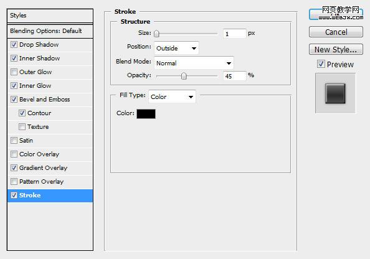The image size is (370, 259).
Task: Expand the Fill Type dropdown
Action: [172, 97]
